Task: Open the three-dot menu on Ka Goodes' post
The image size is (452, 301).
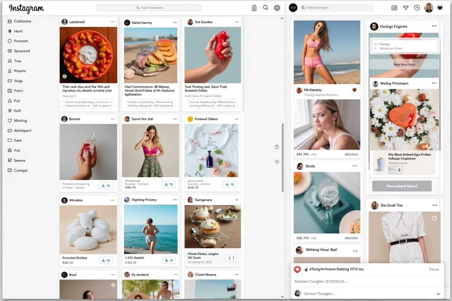Action: pyautogui.click(x=237, y=22)
